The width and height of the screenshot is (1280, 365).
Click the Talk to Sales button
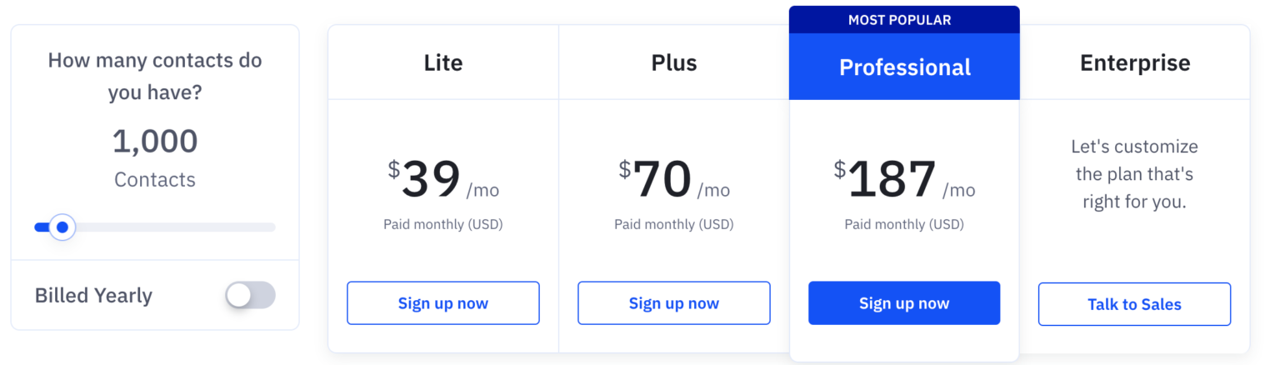point(1134,304)
